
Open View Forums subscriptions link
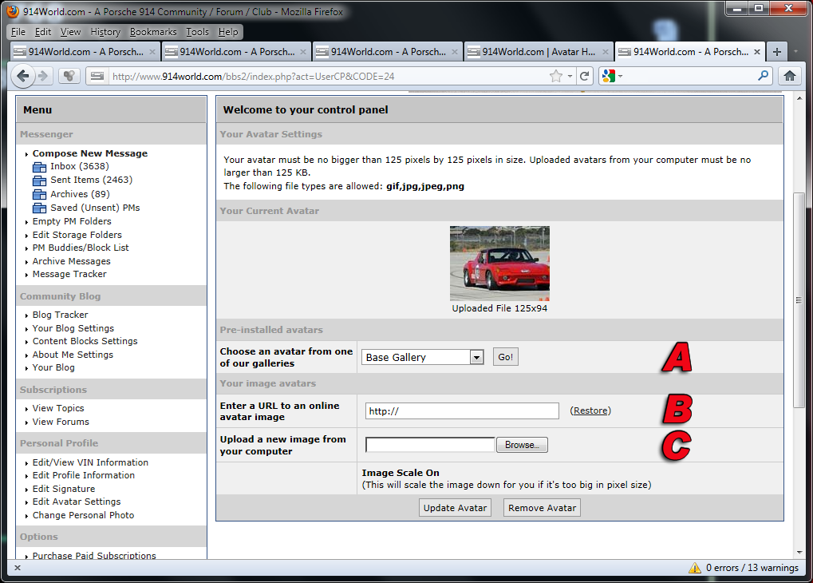coord(61,422)
